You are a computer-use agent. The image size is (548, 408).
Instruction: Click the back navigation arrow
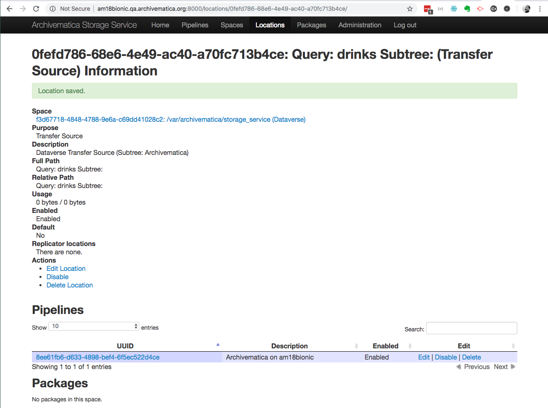(x=9, y=9)
